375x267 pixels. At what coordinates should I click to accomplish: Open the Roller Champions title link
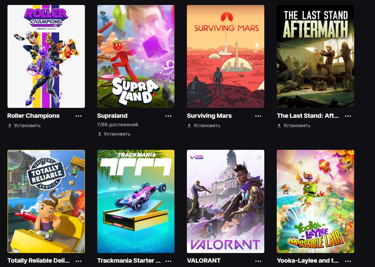pyautogui.click(x=34, y=116)
